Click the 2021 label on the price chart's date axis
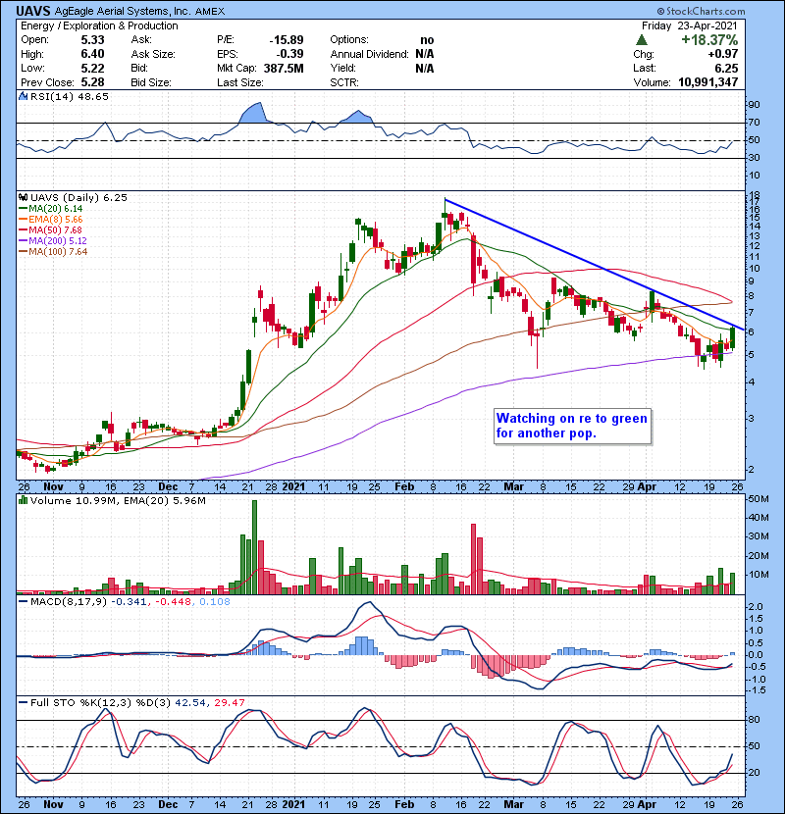Screen dimensions: 785x814 293,487
